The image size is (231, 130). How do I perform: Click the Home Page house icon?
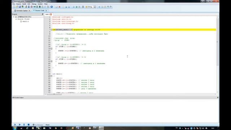click(x=26, y=7)
